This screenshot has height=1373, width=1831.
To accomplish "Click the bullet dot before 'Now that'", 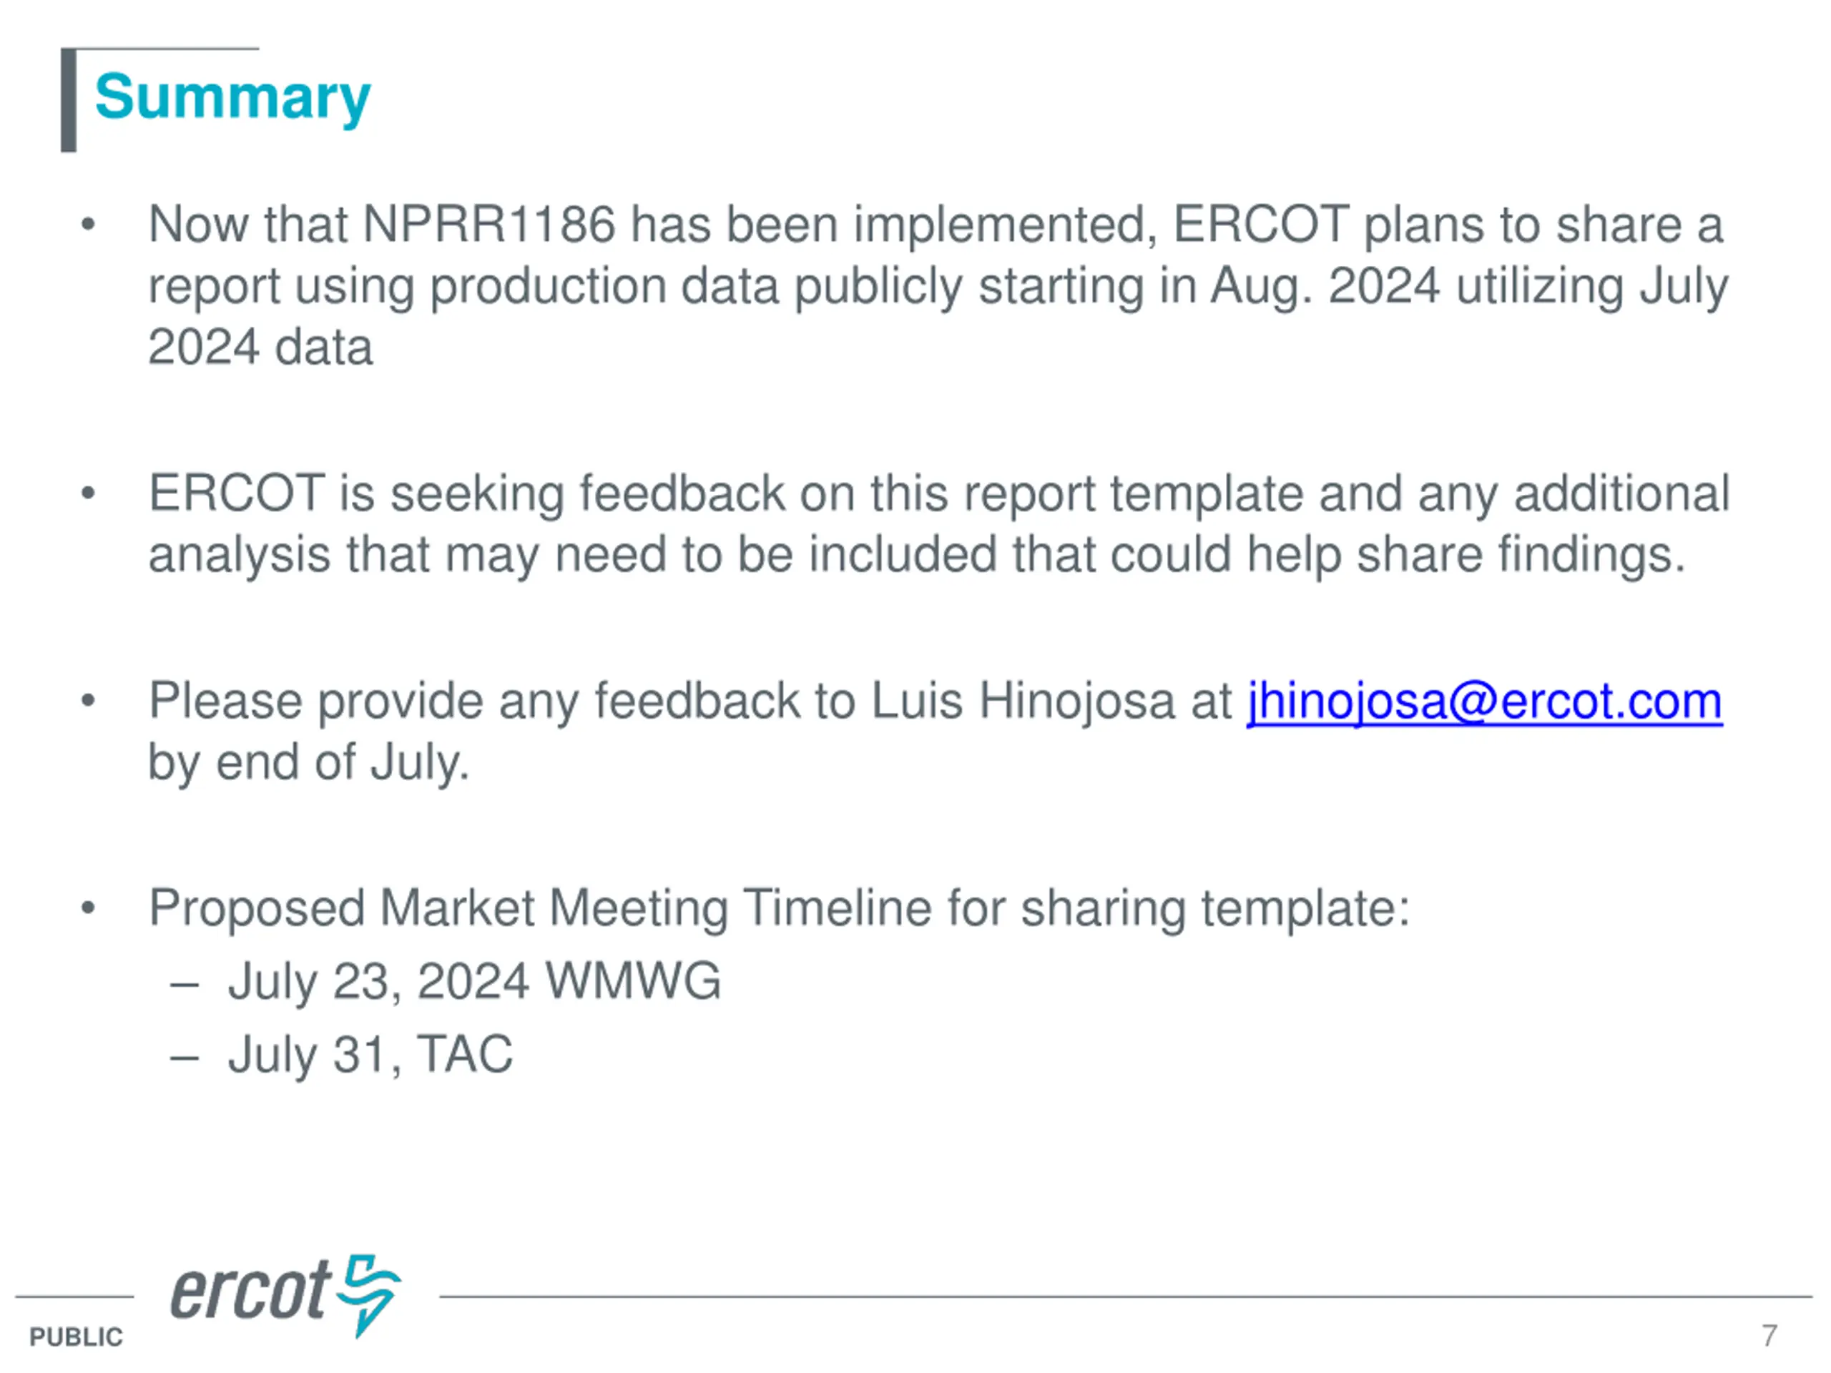I will click(x=89, y=225).
